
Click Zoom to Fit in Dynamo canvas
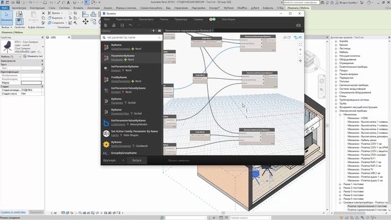pyautogui.click(x=300, y=45)
